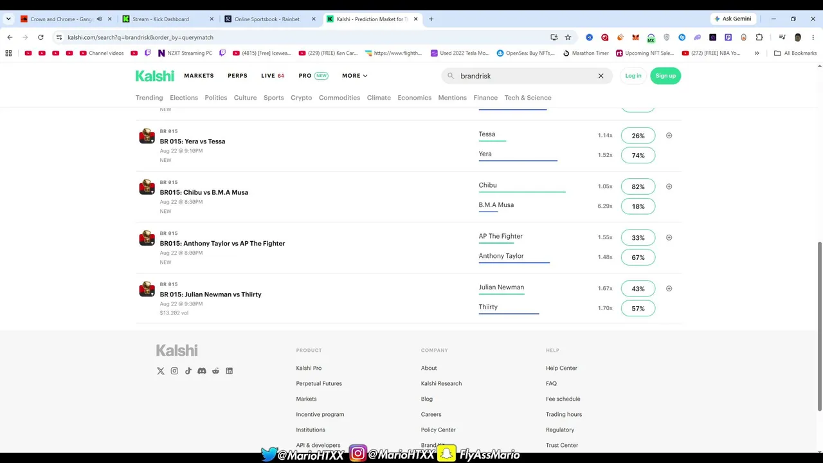Viewport: 823px width, 463px height.
Task: Mute the Crown and Chrome tab audio
Action: 99,19
